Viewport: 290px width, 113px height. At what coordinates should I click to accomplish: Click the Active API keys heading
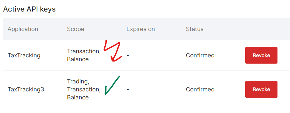29,9
